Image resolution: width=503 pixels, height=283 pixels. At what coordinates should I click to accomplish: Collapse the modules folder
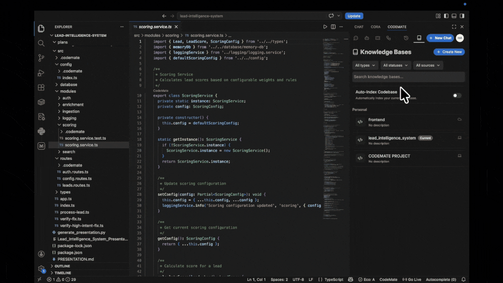point(68,91)
